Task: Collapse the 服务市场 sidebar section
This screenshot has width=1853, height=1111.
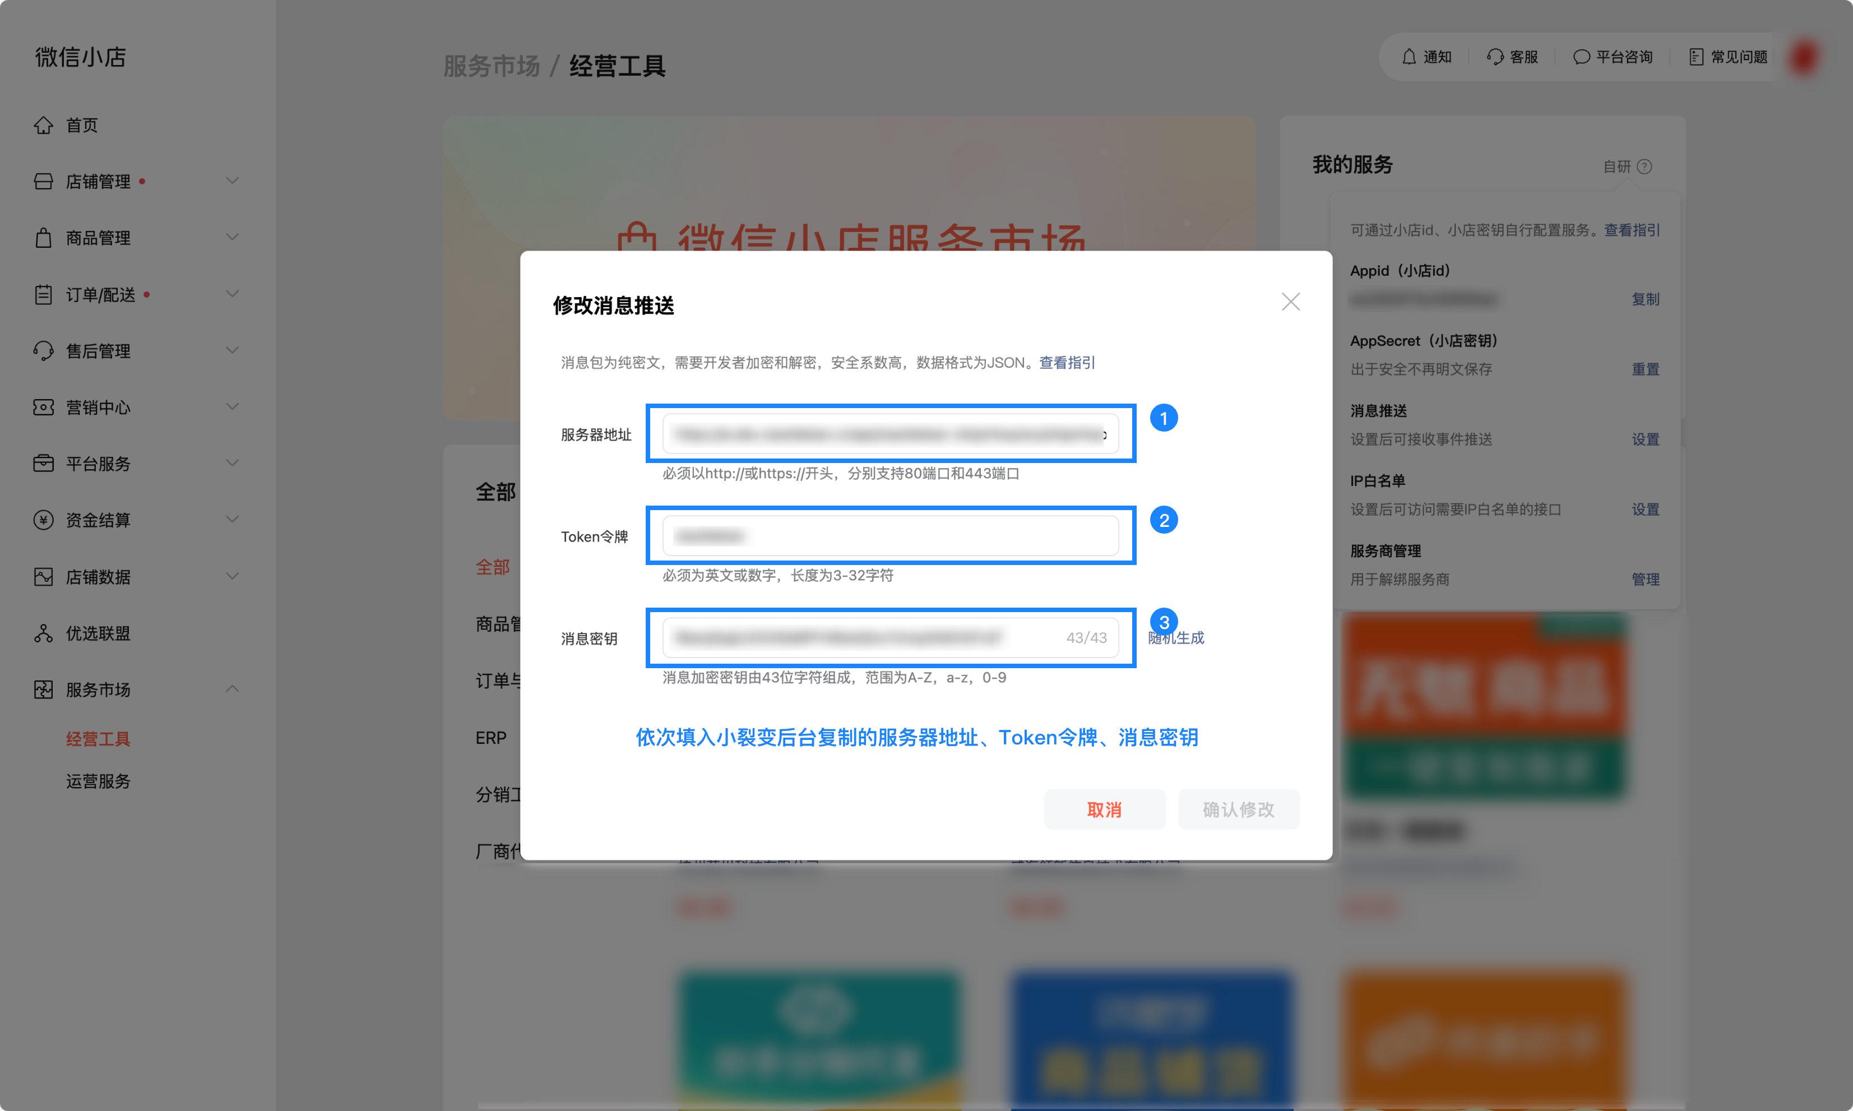Action: click(x=233, y=689)
